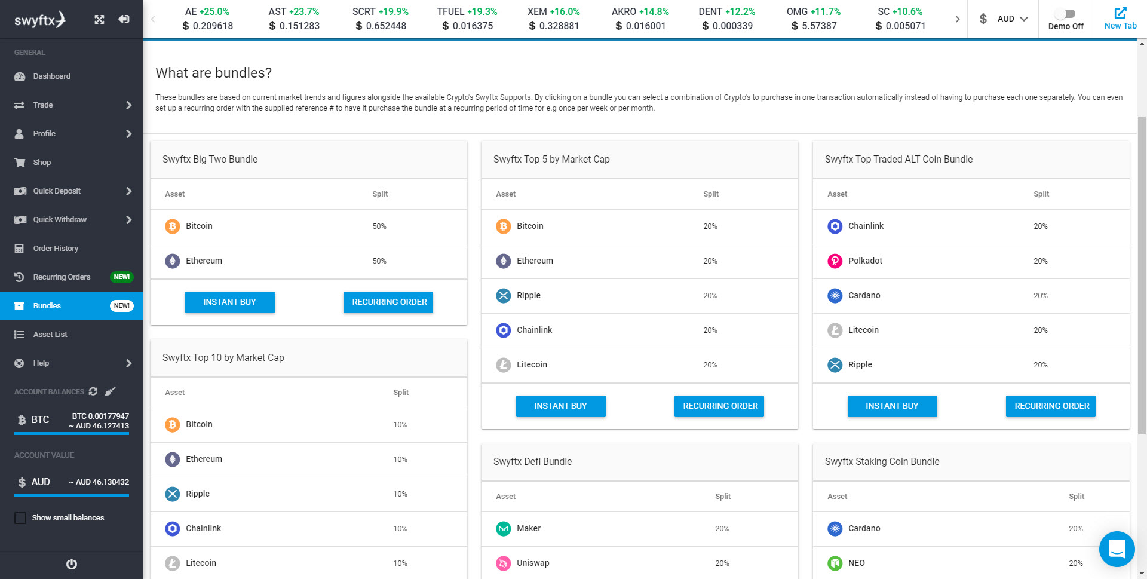Toggle Show small balances checkbox

(x=20, y=518)
